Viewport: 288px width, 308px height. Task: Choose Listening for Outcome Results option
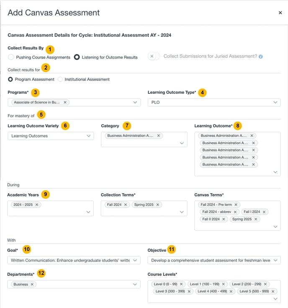[77, 57]
